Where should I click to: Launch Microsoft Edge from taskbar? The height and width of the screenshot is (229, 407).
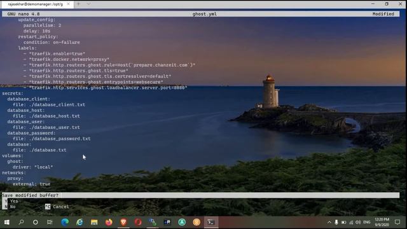(65, 222)
